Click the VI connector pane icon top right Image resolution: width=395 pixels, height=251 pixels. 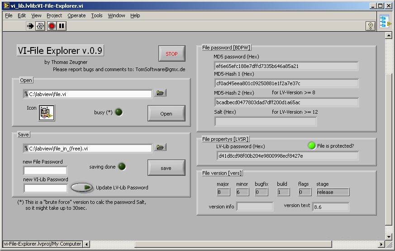[385, 22]
